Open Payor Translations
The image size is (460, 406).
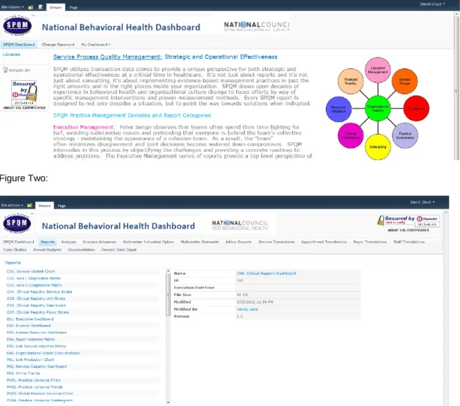[370, 242]
